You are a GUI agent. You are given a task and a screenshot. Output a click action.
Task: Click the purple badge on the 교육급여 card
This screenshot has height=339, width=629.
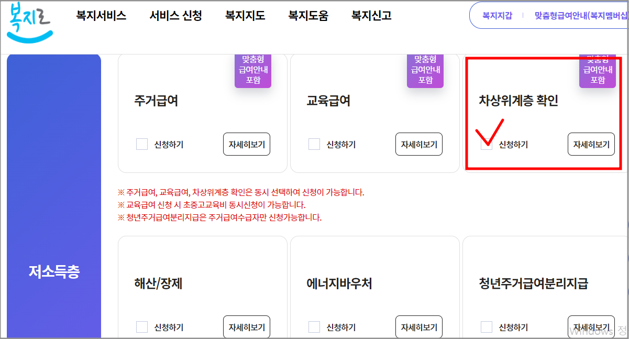[425, 71]
